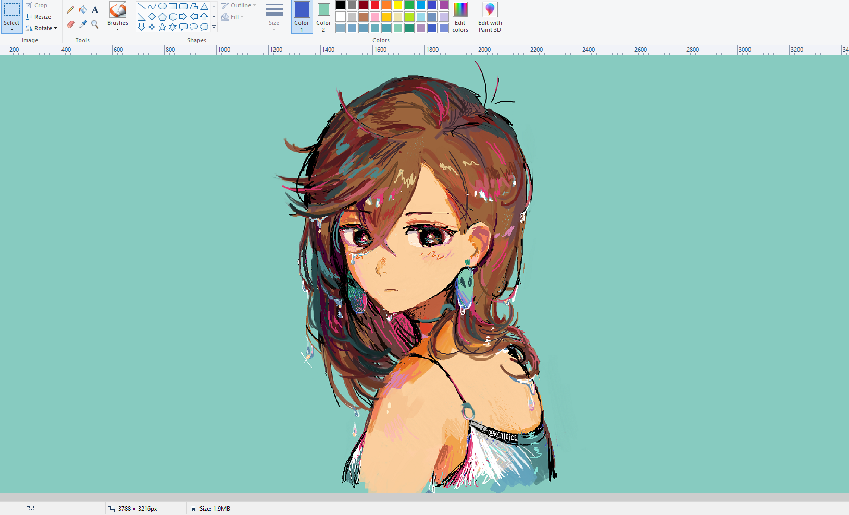Click the Resize button
This screenshot has width=849, height=515.
point(39,17)
